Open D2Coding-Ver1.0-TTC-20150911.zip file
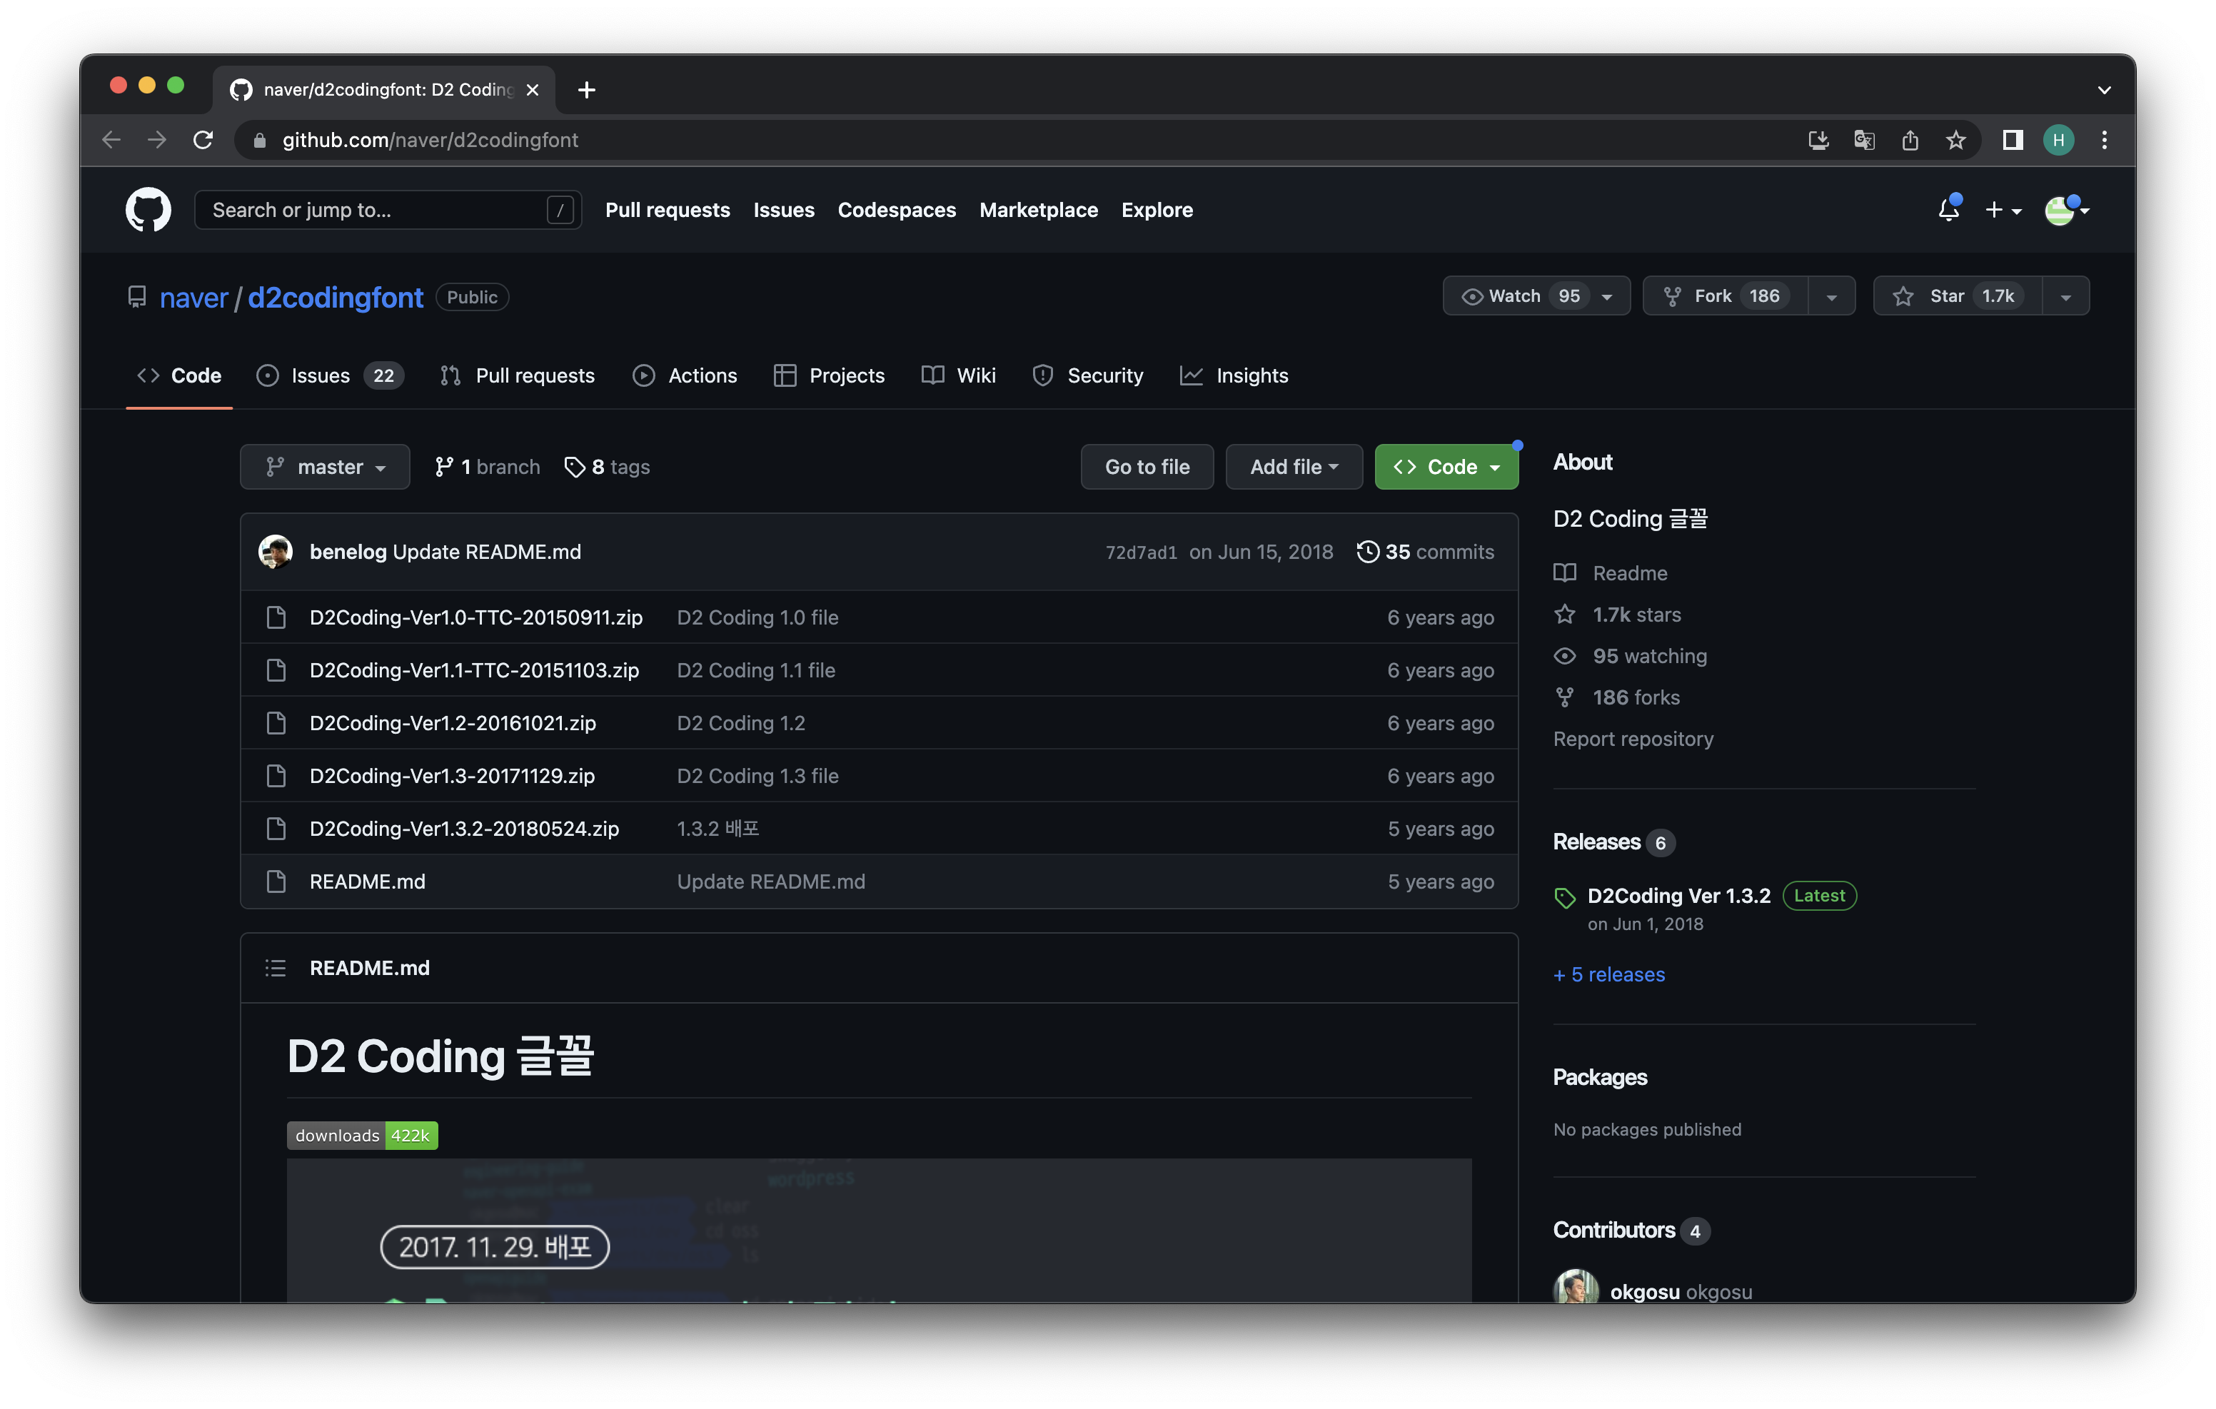Viewport: 2216px width, 1409px height. point(475,617)
